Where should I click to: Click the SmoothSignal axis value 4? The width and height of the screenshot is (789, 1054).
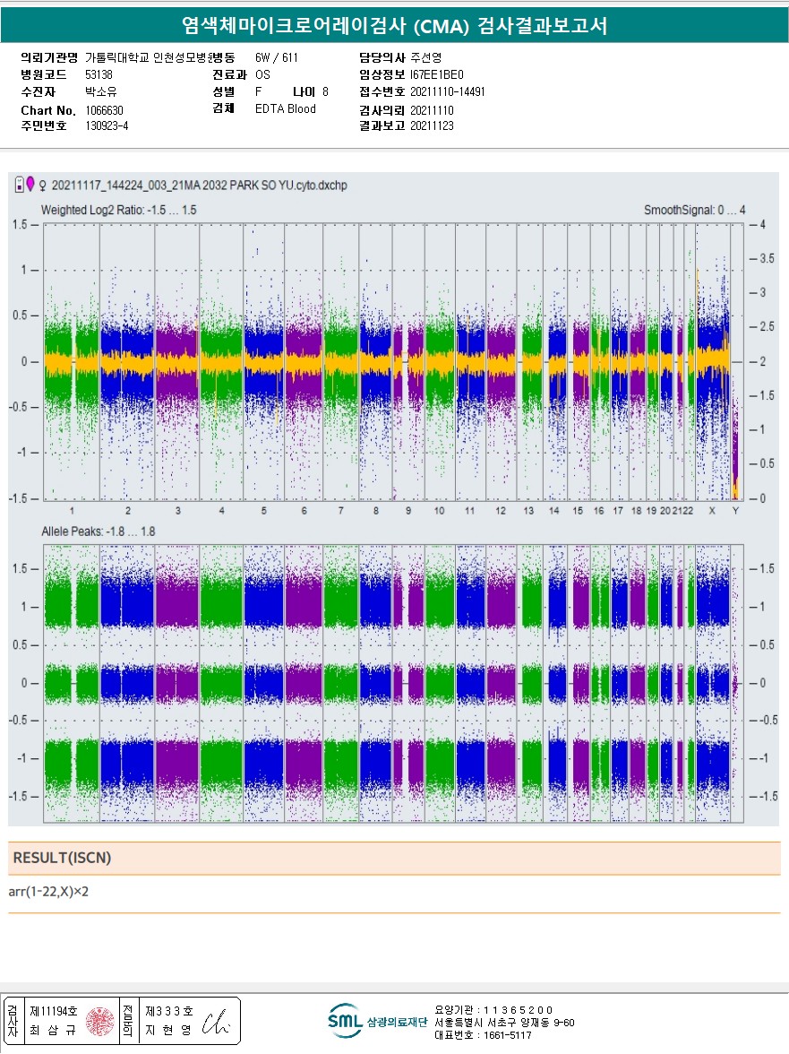pos(762,224)
